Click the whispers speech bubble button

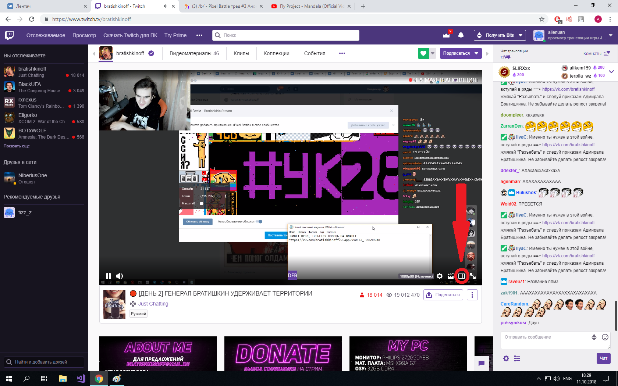click(x=482, y=364)
